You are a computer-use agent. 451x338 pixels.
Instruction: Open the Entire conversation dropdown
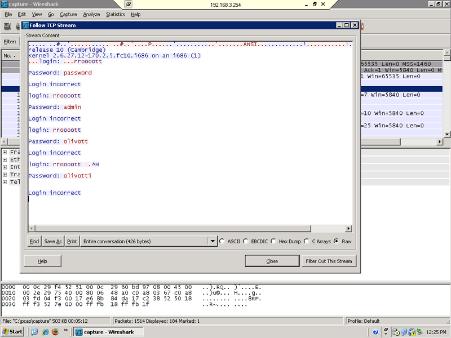coord(213,241)
